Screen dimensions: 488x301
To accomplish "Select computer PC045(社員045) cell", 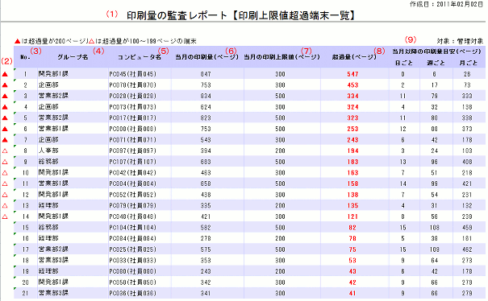I will point(132,74).
